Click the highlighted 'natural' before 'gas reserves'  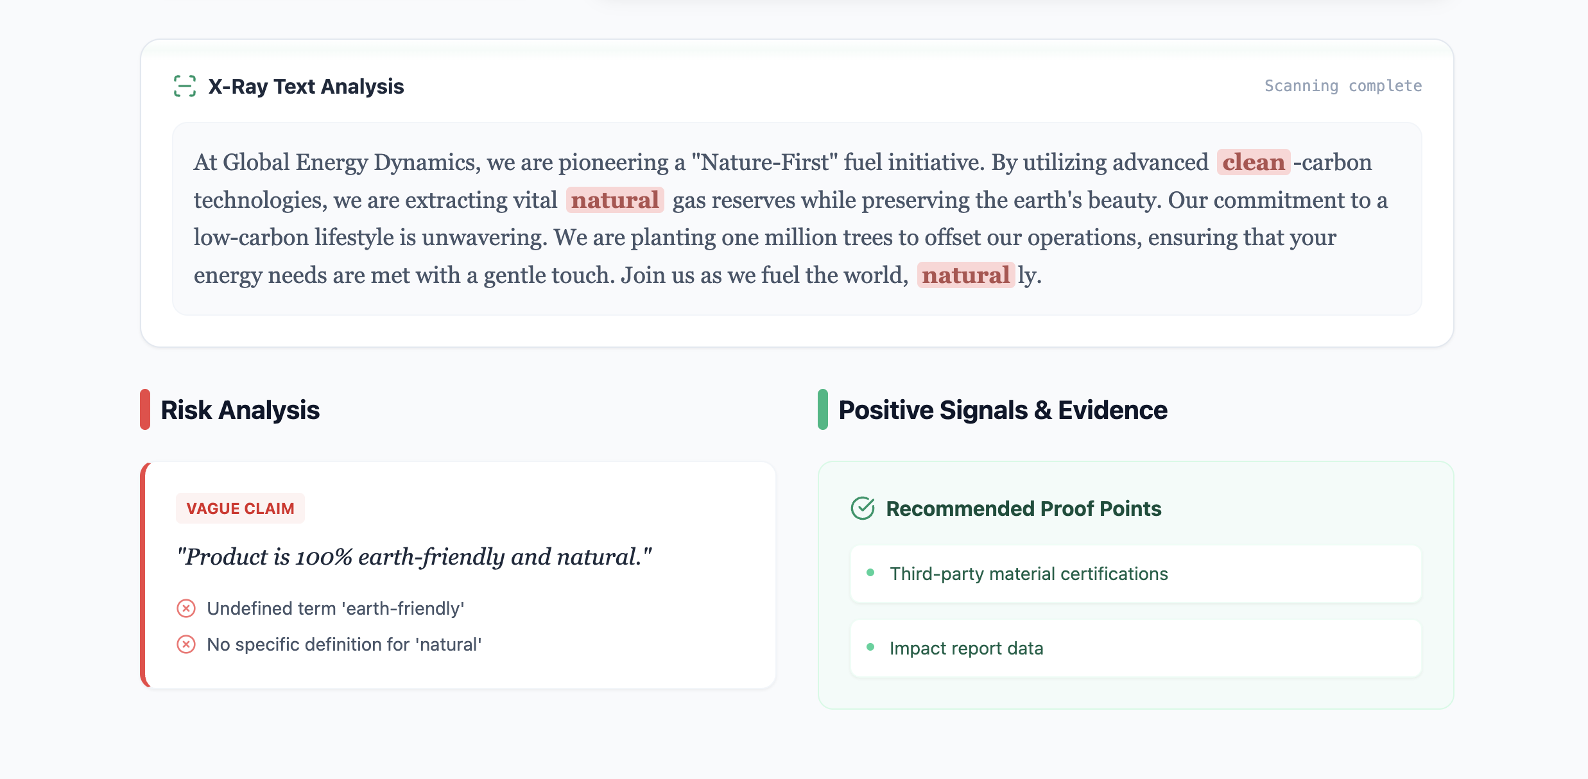tap(615, 200)
